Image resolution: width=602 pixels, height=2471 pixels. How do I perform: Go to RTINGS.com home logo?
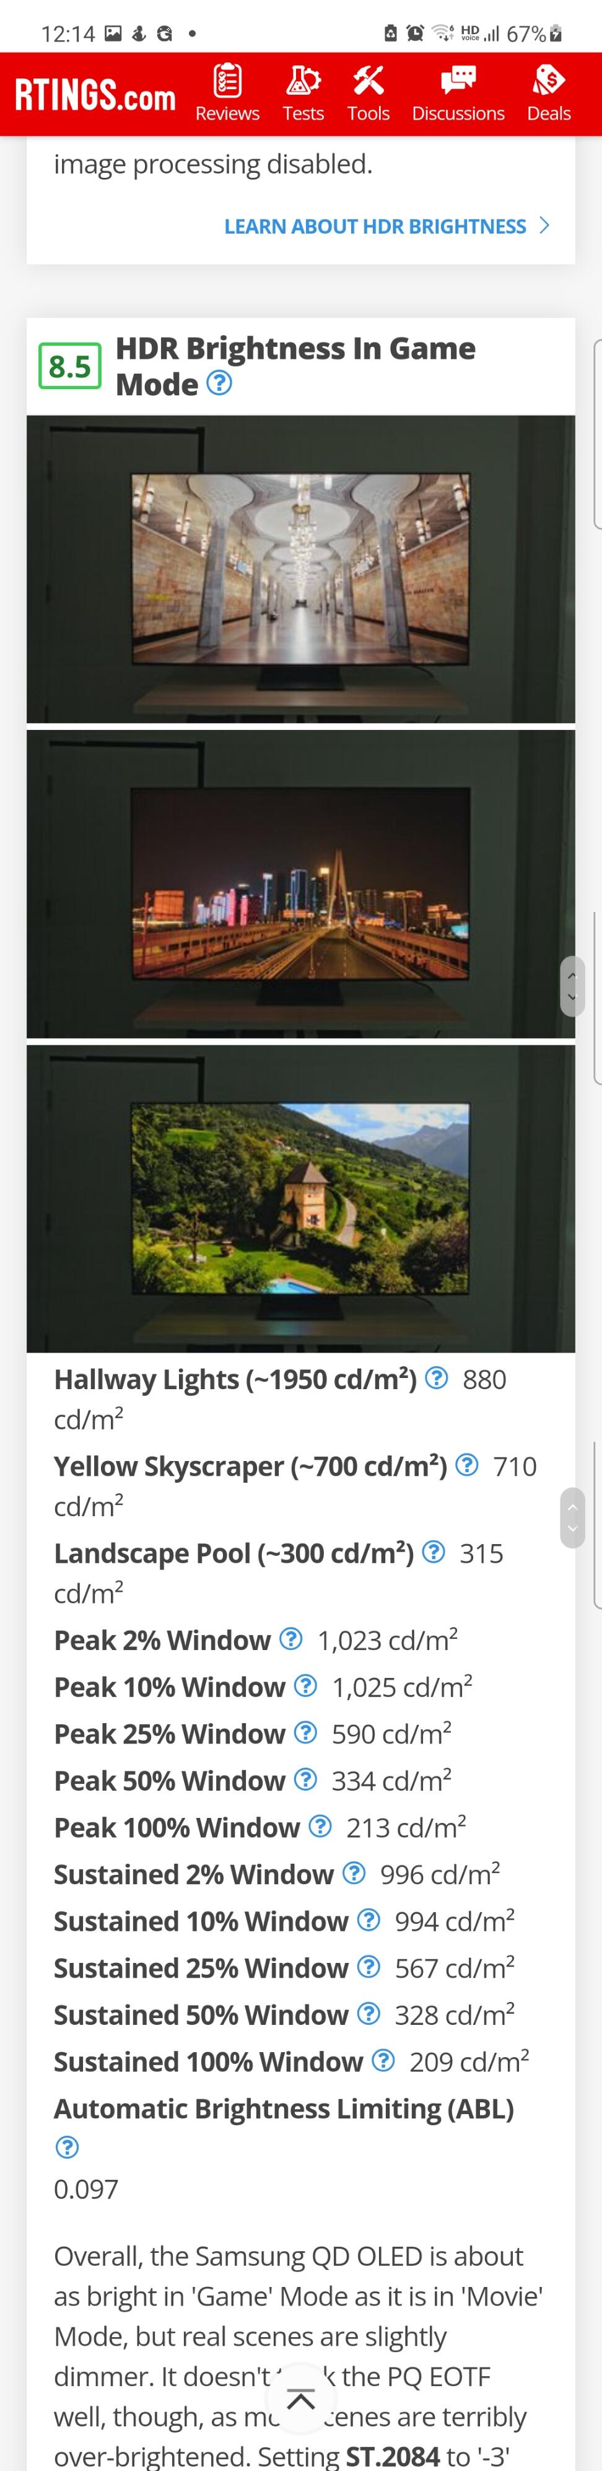(x=95, y=95)
